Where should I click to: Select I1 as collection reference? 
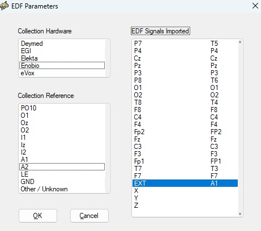click(x=62, y=138)
